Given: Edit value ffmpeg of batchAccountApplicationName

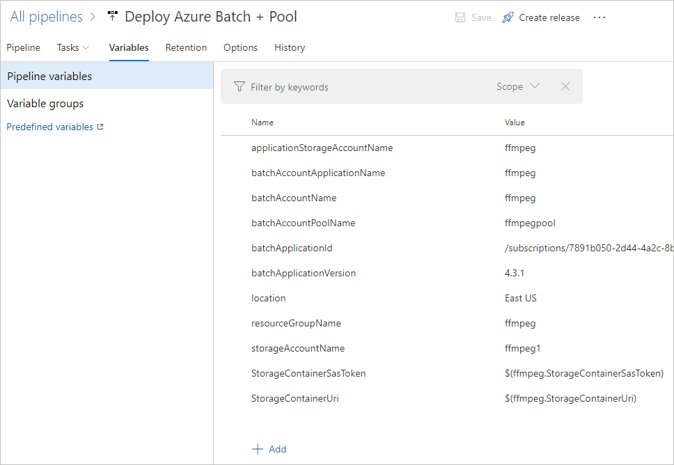Looking at the screenshot, I should coord(520,173).
